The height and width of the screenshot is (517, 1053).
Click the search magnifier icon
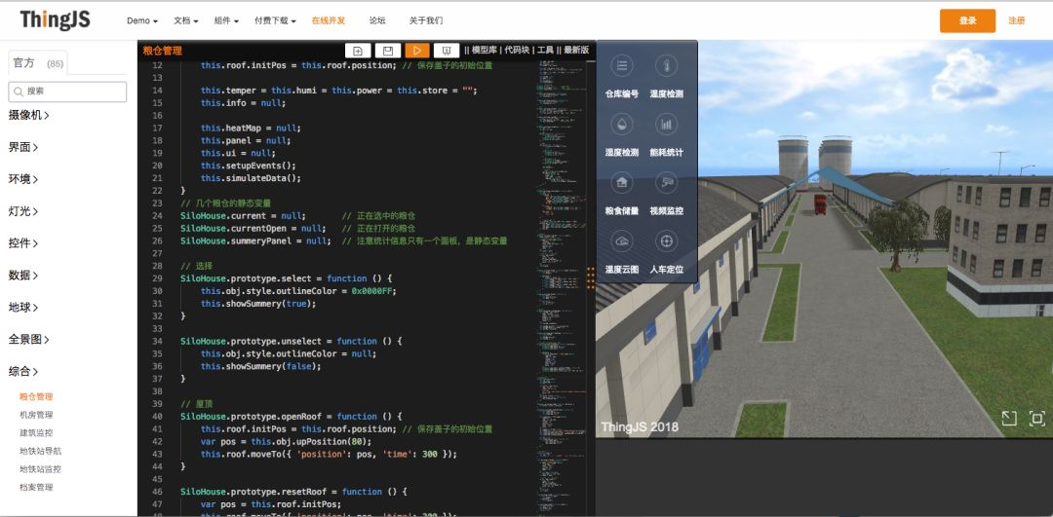[19, 92]
